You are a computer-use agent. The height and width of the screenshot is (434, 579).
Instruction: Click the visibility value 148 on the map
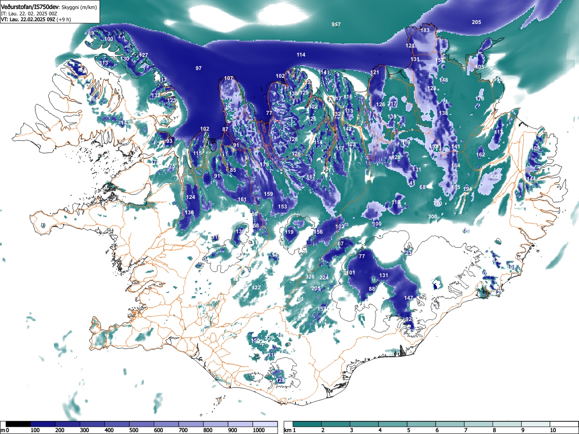(x=443, y=80)
